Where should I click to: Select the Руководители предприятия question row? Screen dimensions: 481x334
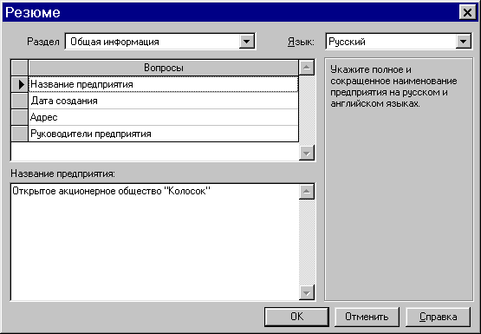point(163,134)
